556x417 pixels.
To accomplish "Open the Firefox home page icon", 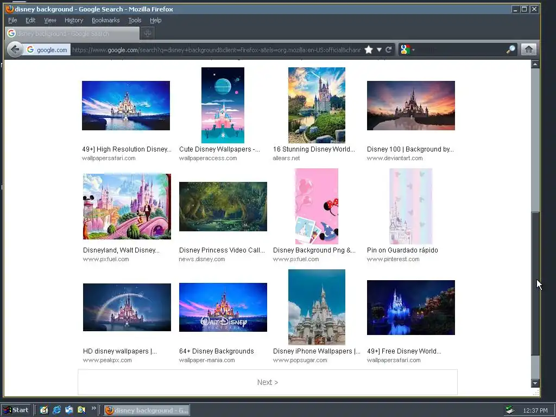I will (528, 49).
